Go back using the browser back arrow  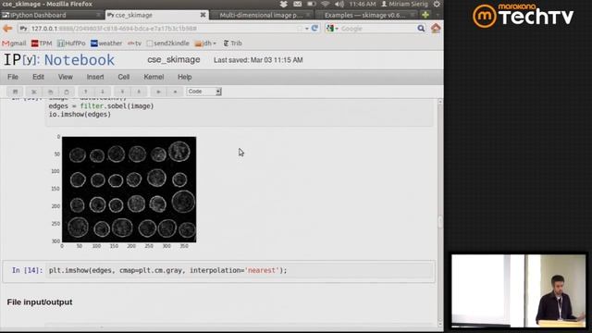(x=7, y=29)
